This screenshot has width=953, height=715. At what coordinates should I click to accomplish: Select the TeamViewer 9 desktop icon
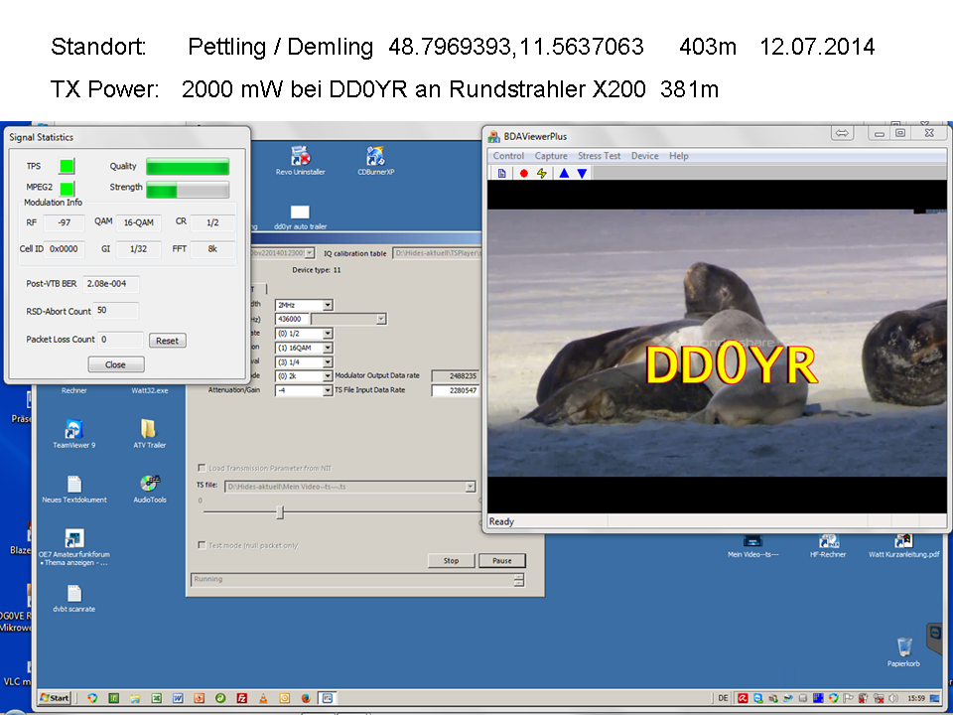point(73,429)
